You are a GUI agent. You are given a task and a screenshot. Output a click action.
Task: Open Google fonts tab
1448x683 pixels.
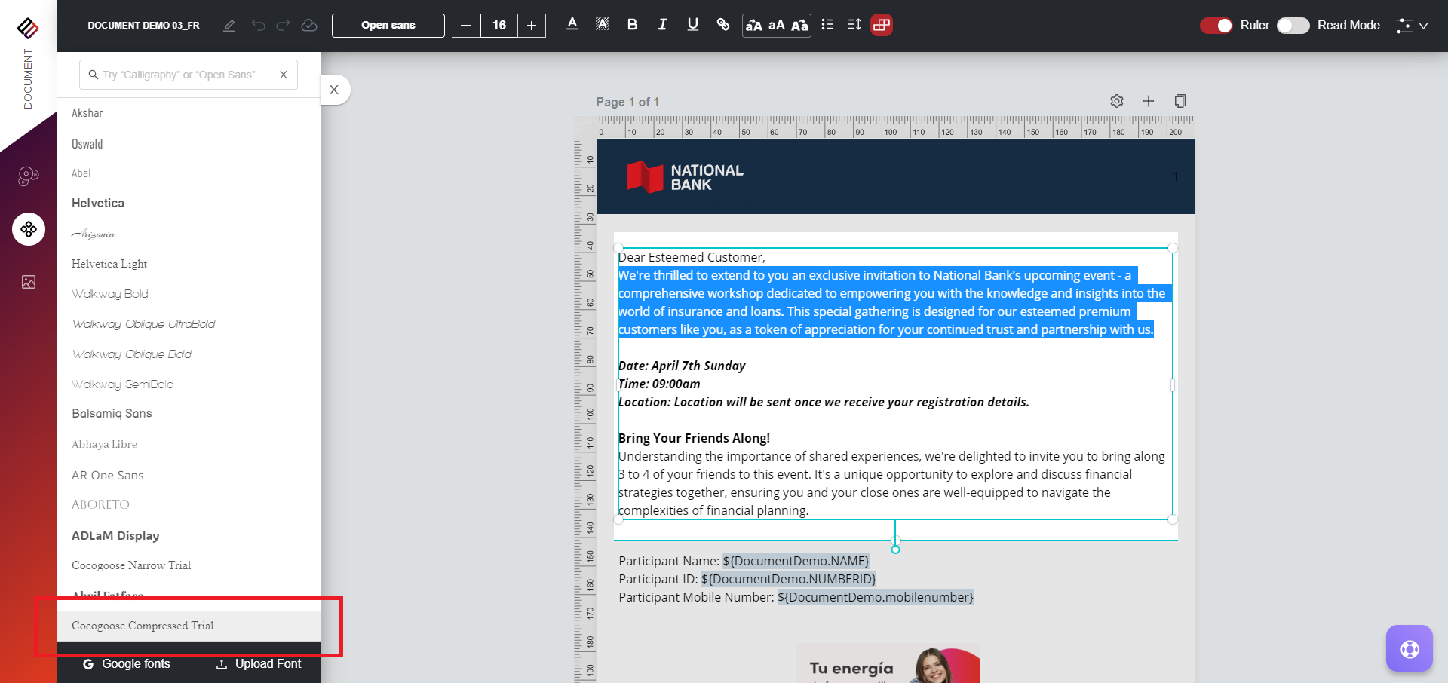(127, 664)
